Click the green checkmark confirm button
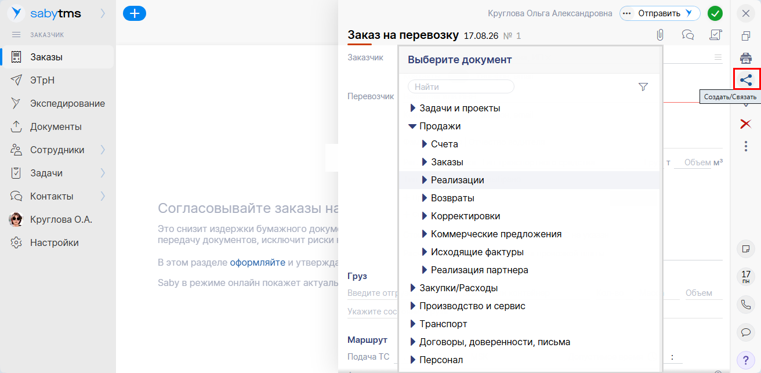 715,13
